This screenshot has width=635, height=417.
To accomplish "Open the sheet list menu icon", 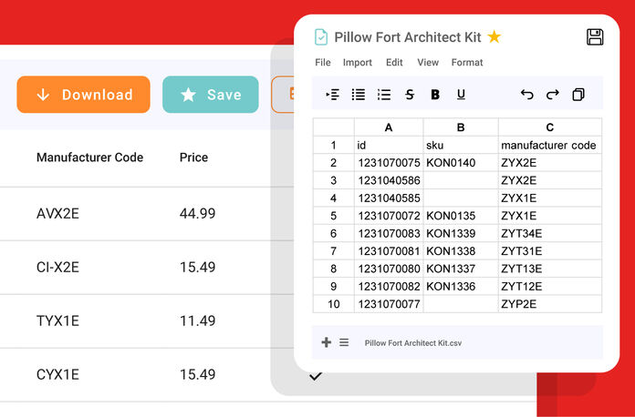I will point(344,342).
